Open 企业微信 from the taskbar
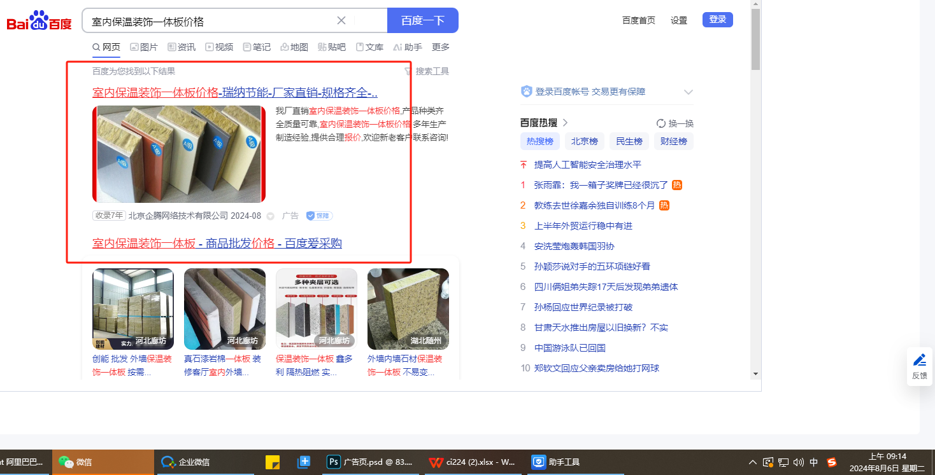 (x=206, y=462)
